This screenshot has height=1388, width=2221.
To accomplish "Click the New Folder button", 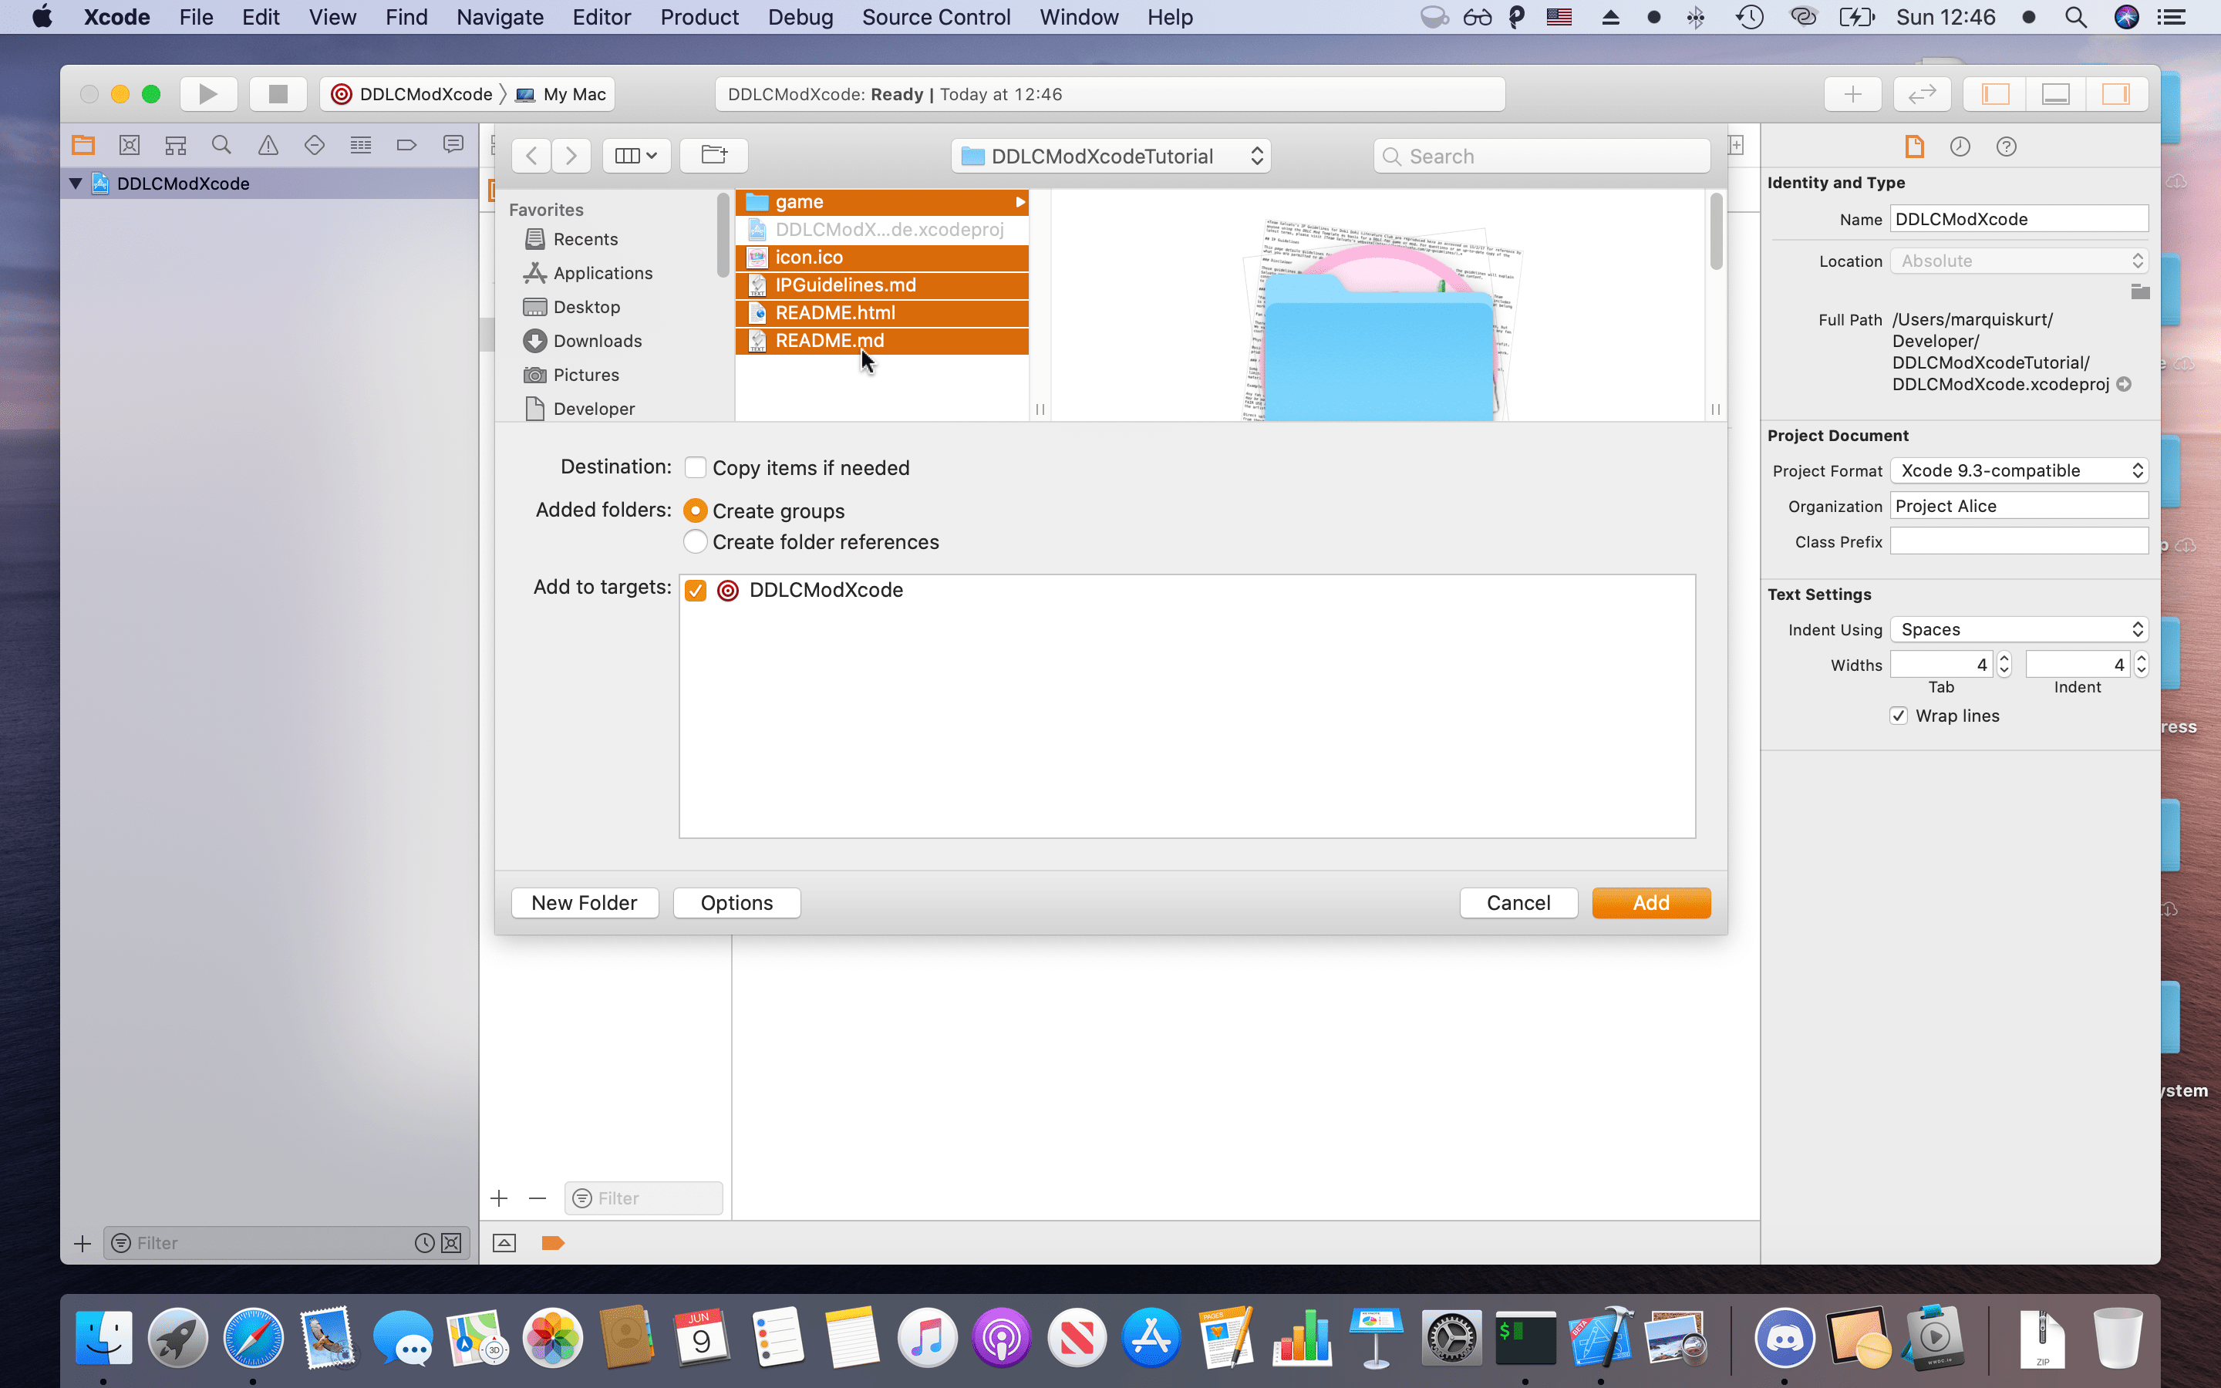I will [x=585, y=903].
